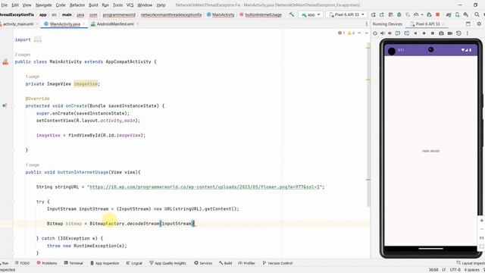Screen dimensions: 485x273
Task: Open the Pixel 6 API 33 device dropdown
Action: 346,14
